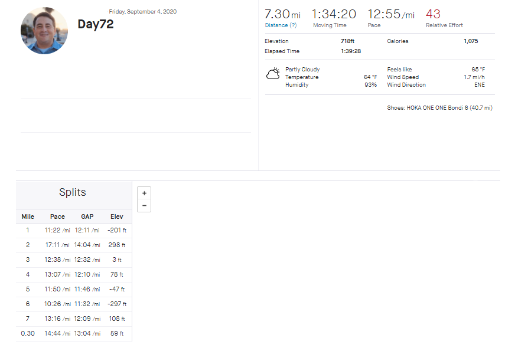Click the 1:34:20 moving time value
515x348 pixels.
334,14
